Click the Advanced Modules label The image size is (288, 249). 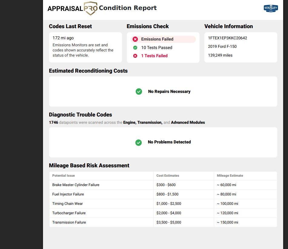pos(188,123)
